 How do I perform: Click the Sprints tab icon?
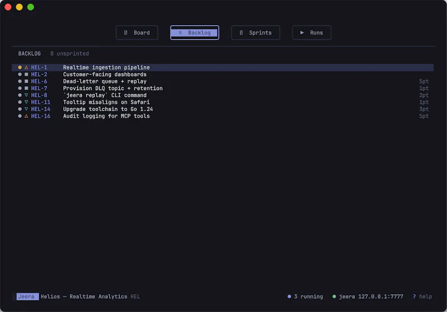pos(241,33)
